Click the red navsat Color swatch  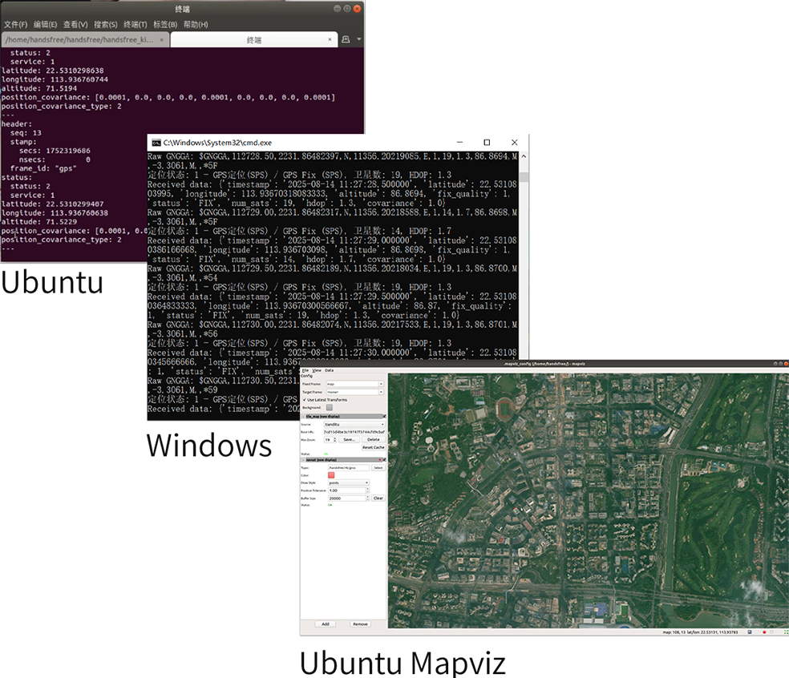coord(331,475)
